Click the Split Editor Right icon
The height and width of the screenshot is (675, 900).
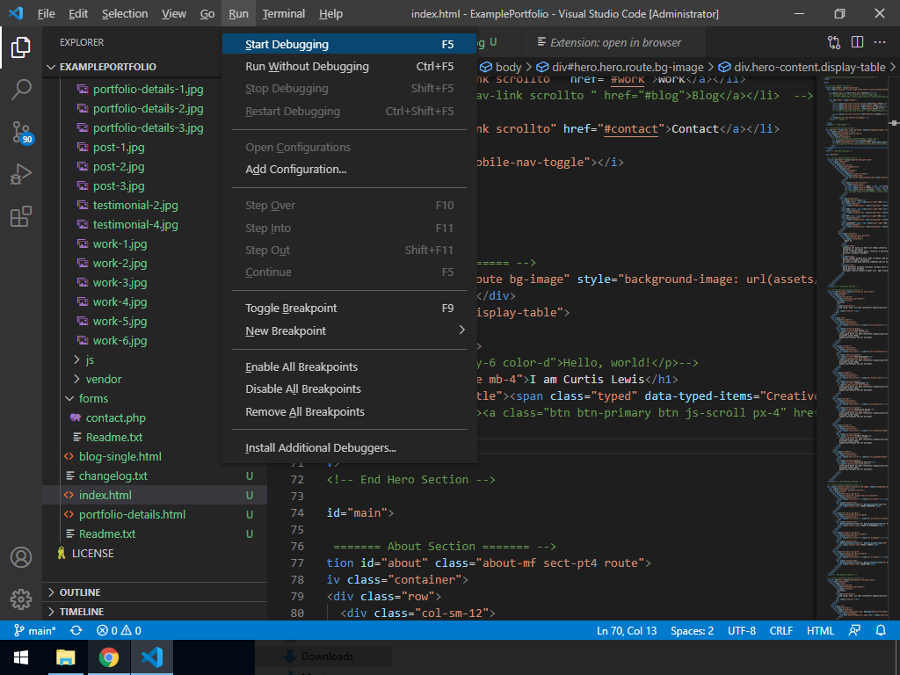[856, 42]
